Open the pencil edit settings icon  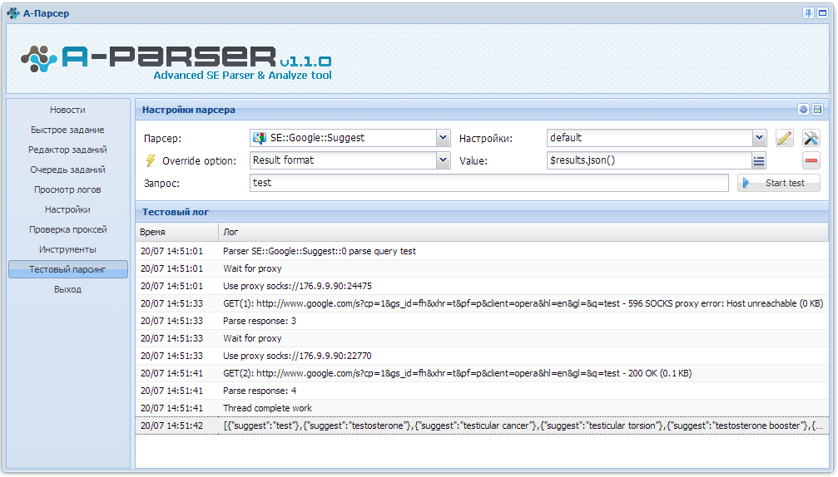coord(784,138)
